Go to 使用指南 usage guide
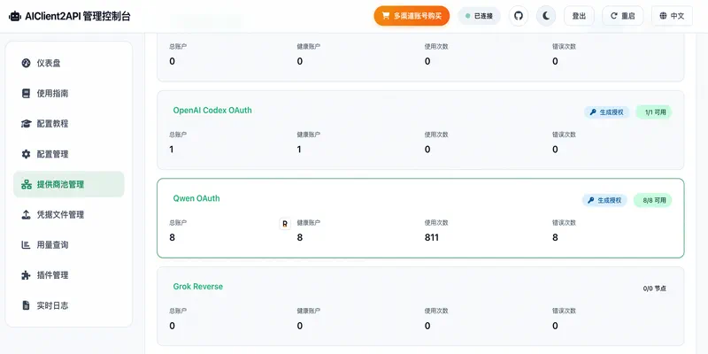 coord(52,93)
